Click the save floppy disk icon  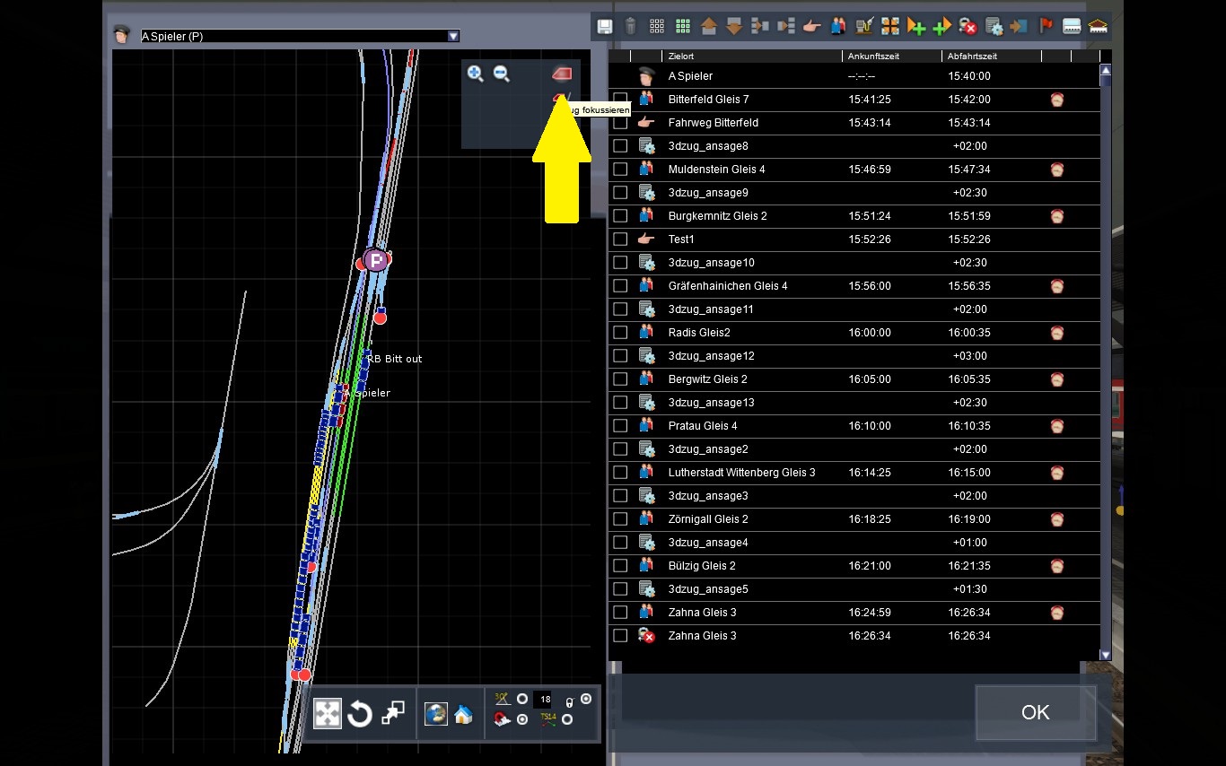605,26
